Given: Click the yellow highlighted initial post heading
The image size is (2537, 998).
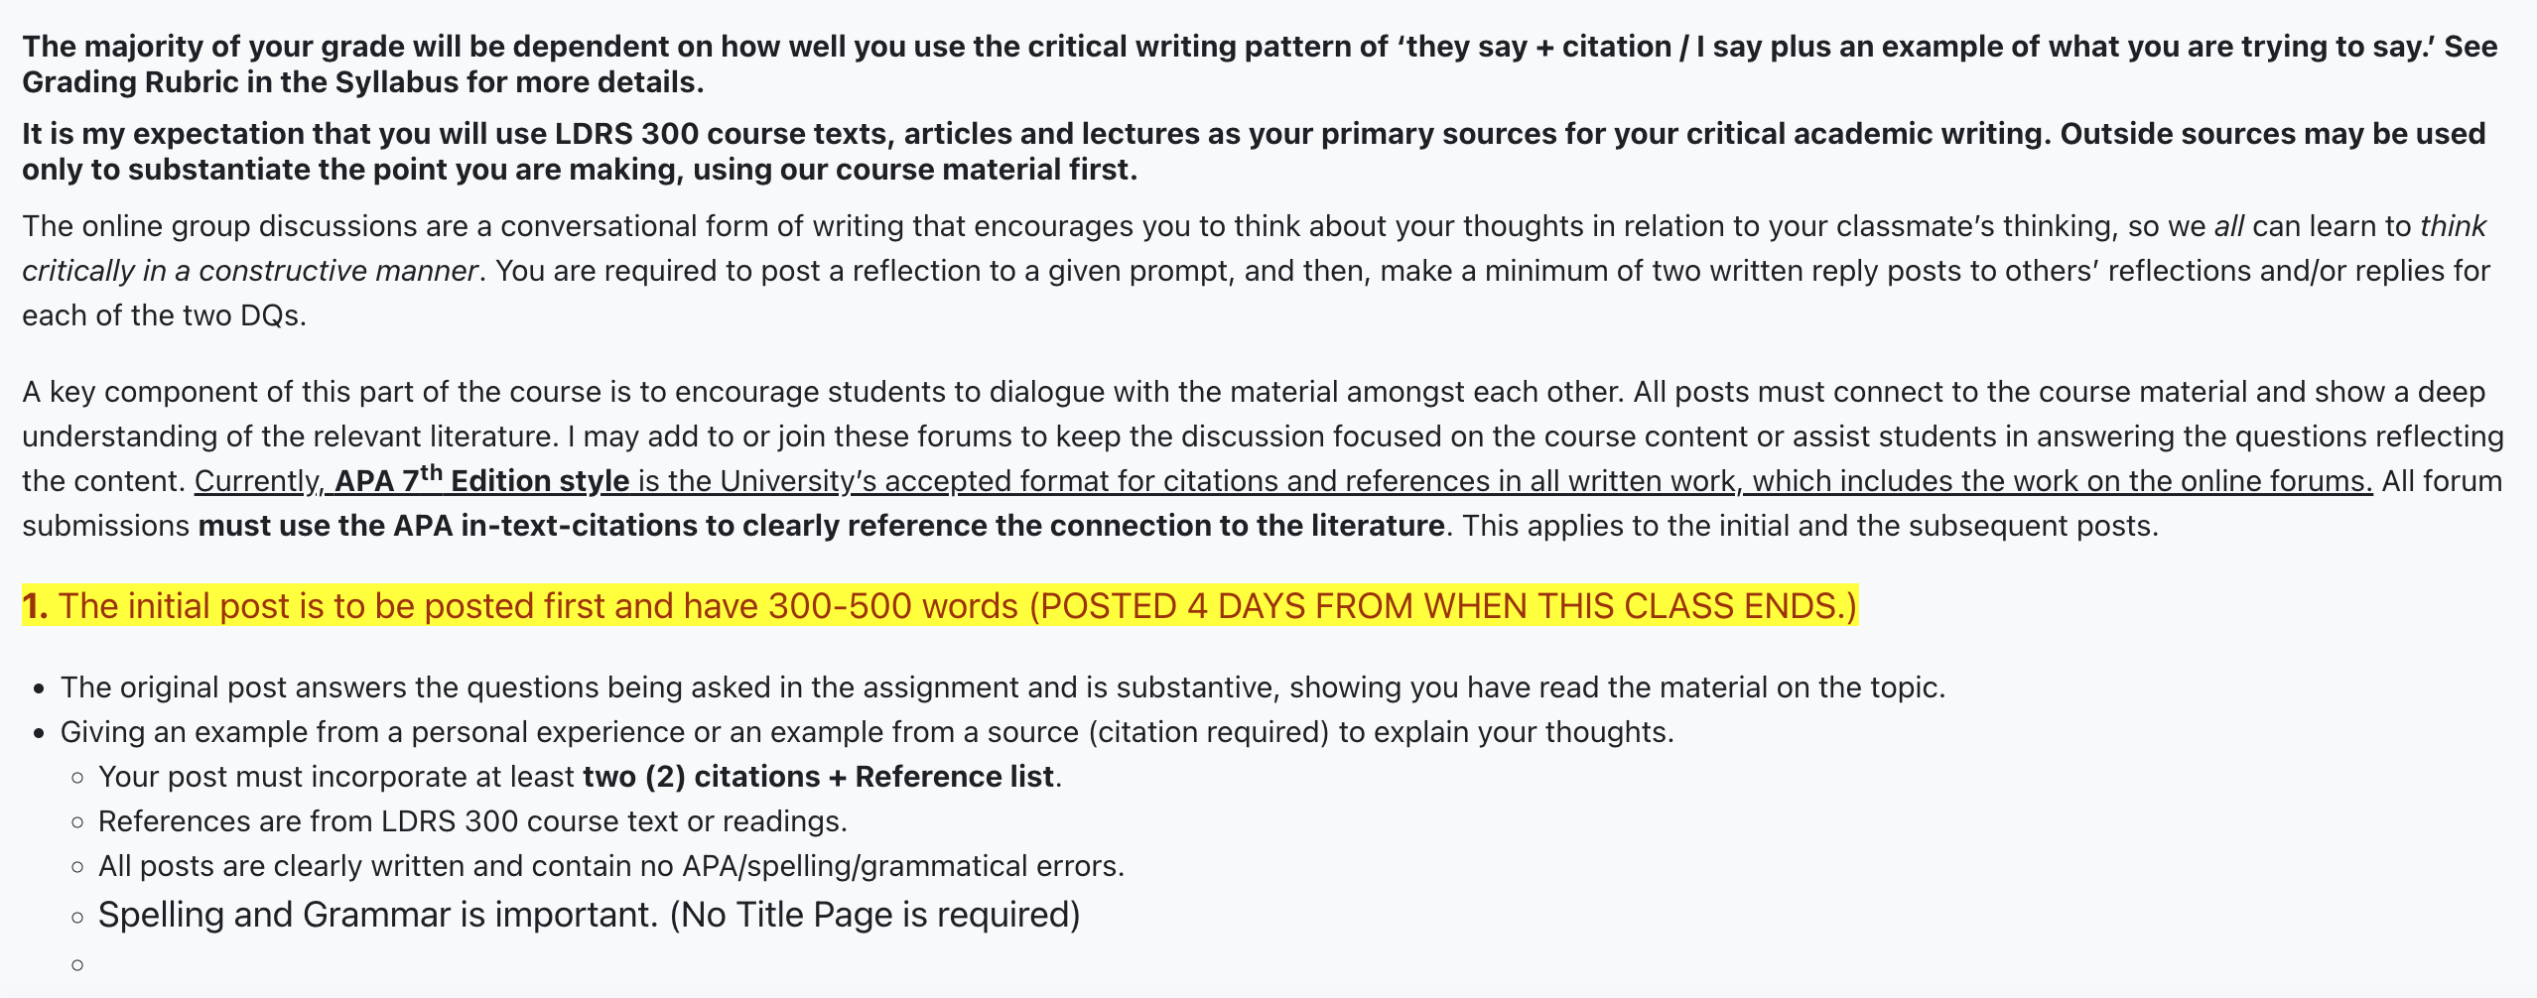Looking at the screenshot, I should point(939,606).
